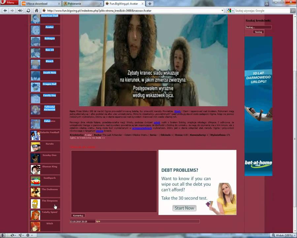Close the XNova download tab
297x238 pixels.
59,4
